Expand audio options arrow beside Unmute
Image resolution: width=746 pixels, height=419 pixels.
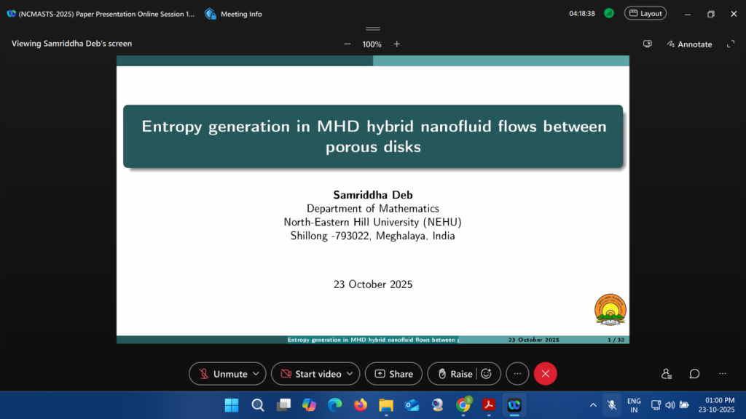click(255, 374)
